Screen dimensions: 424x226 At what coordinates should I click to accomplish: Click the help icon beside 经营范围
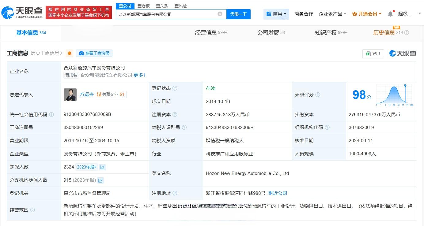pos(32,210)
